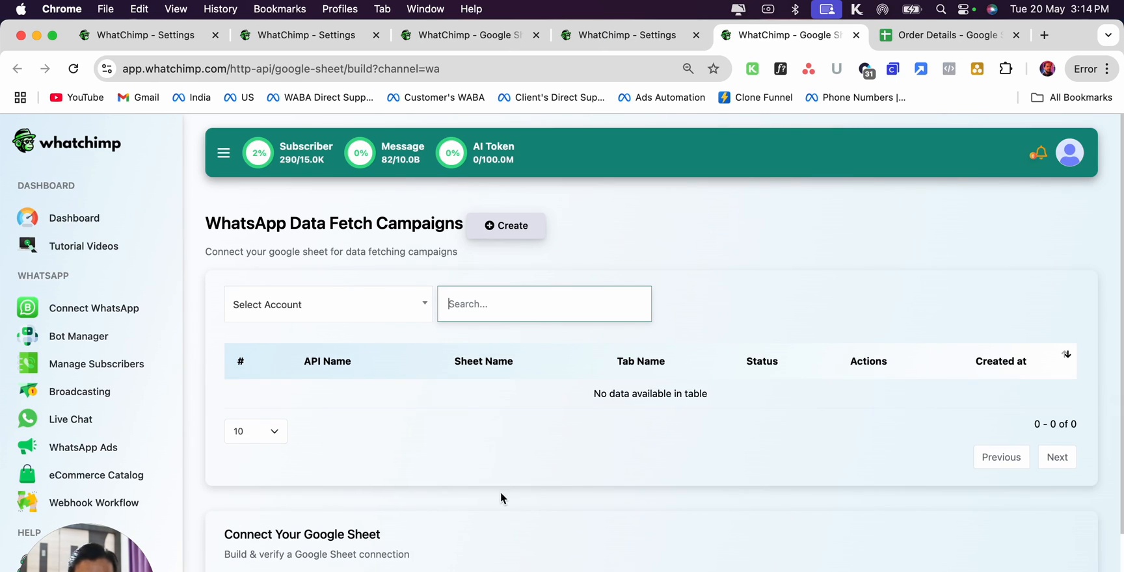Open All Bookmarks folder
The image size is (1124, 572).
coord(1071,97)
